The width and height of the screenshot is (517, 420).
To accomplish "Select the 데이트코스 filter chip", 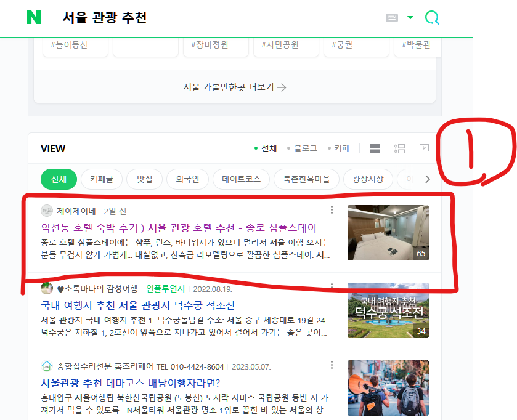I will [242, 179].
